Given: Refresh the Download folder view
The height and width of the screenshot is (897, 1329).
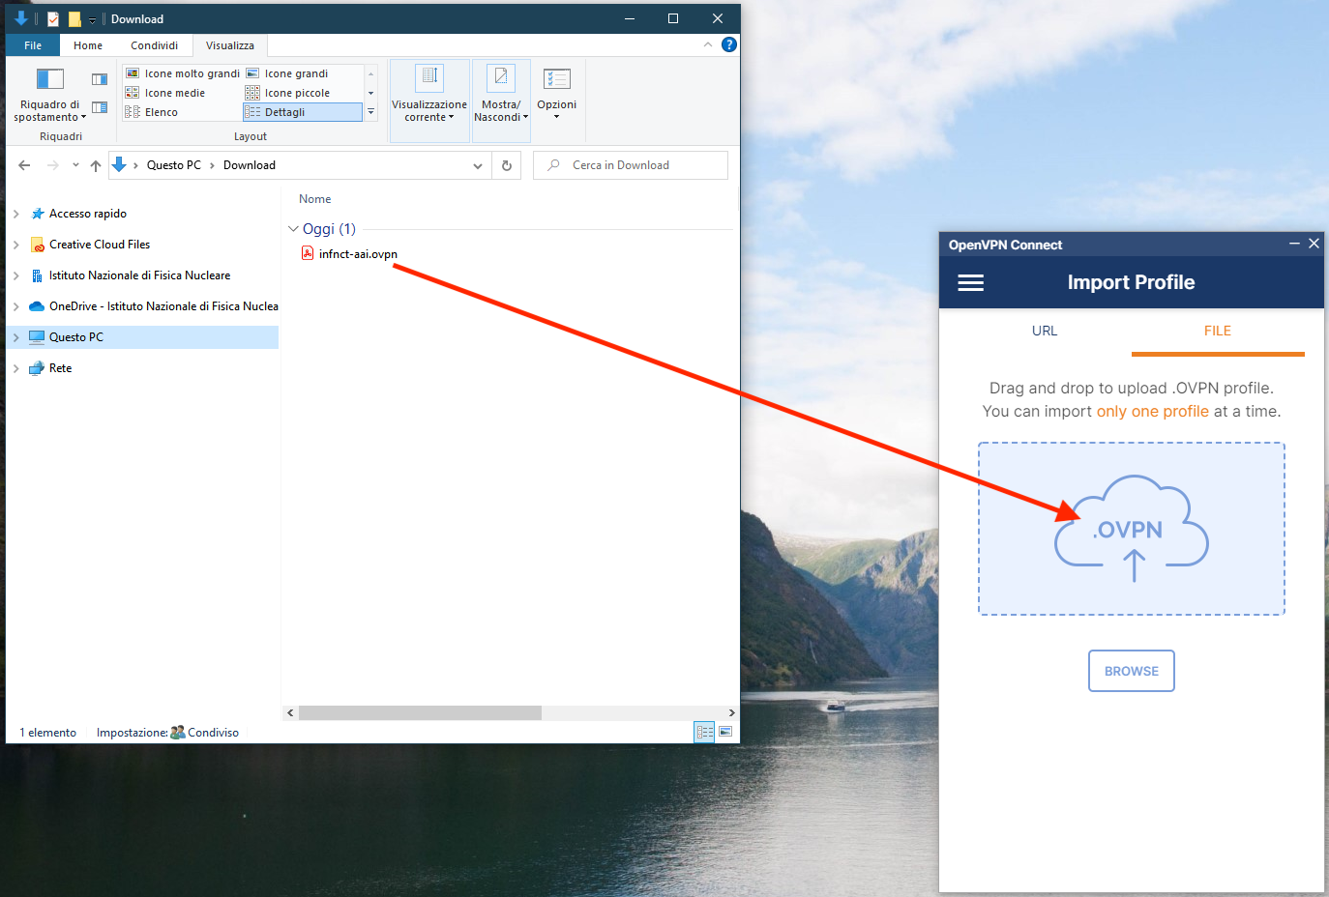Looking at the screenshot, I should click(x=507, y=165).
